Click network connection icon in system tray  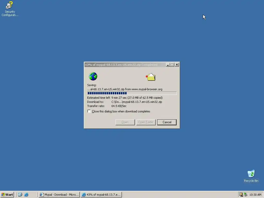(x=246, y=195)
